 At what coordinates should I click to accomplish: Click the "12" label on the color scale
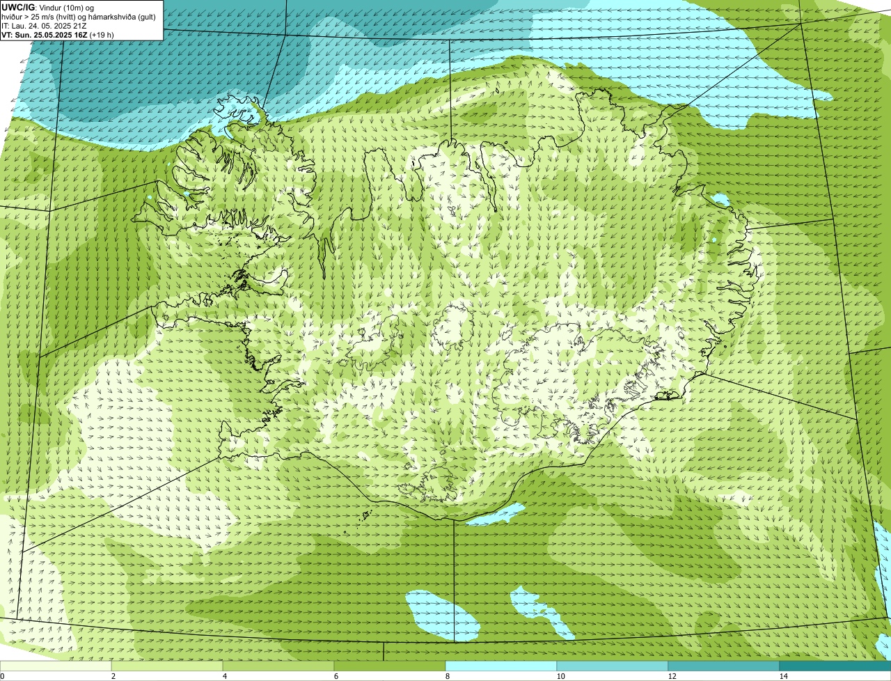pyautogui.click(x=672, y=676)
